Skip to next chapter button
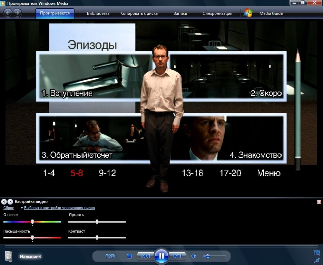323x265 pixels. tap(177, 256)
